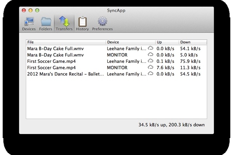
Task: Click the 75.9 kB/s download value
Action: click(190, 61)
